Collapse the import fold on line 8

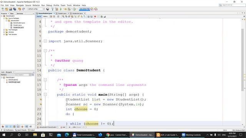(45, 41)
